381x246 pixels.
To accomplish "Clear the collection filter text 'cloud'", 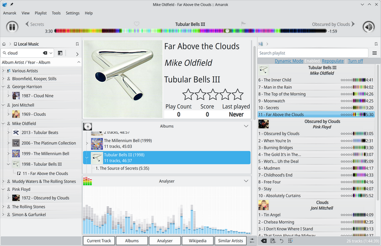I will coord(45,53).
